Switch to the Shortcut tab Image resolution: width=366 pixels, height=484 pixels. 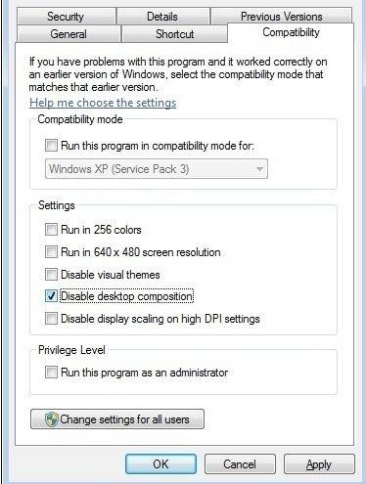(174, 33)
